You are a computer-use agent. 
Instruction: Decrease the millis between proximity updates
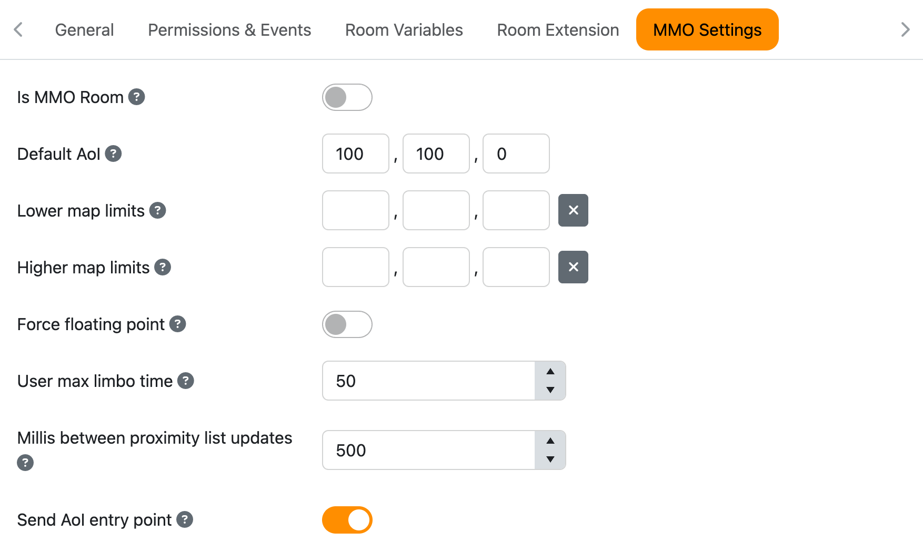(550, 459)
